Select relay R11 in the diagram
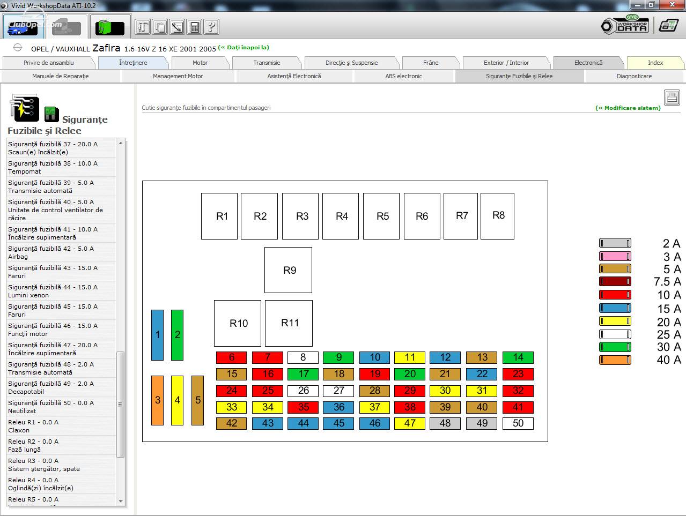The height and width of the screenshot is (516, 686). tap(289, 323)
